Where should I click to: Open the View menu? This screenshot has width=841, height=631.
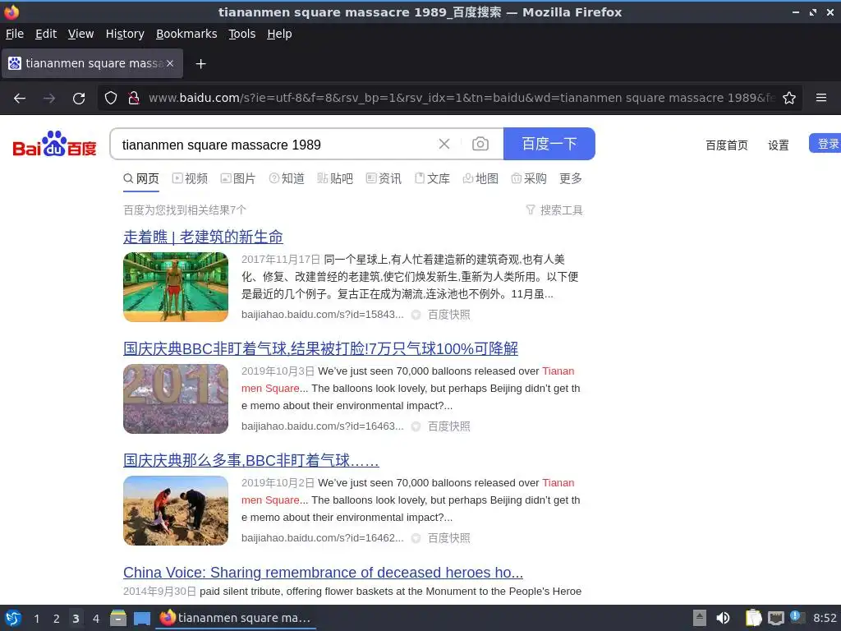click(x=80, y=34)
